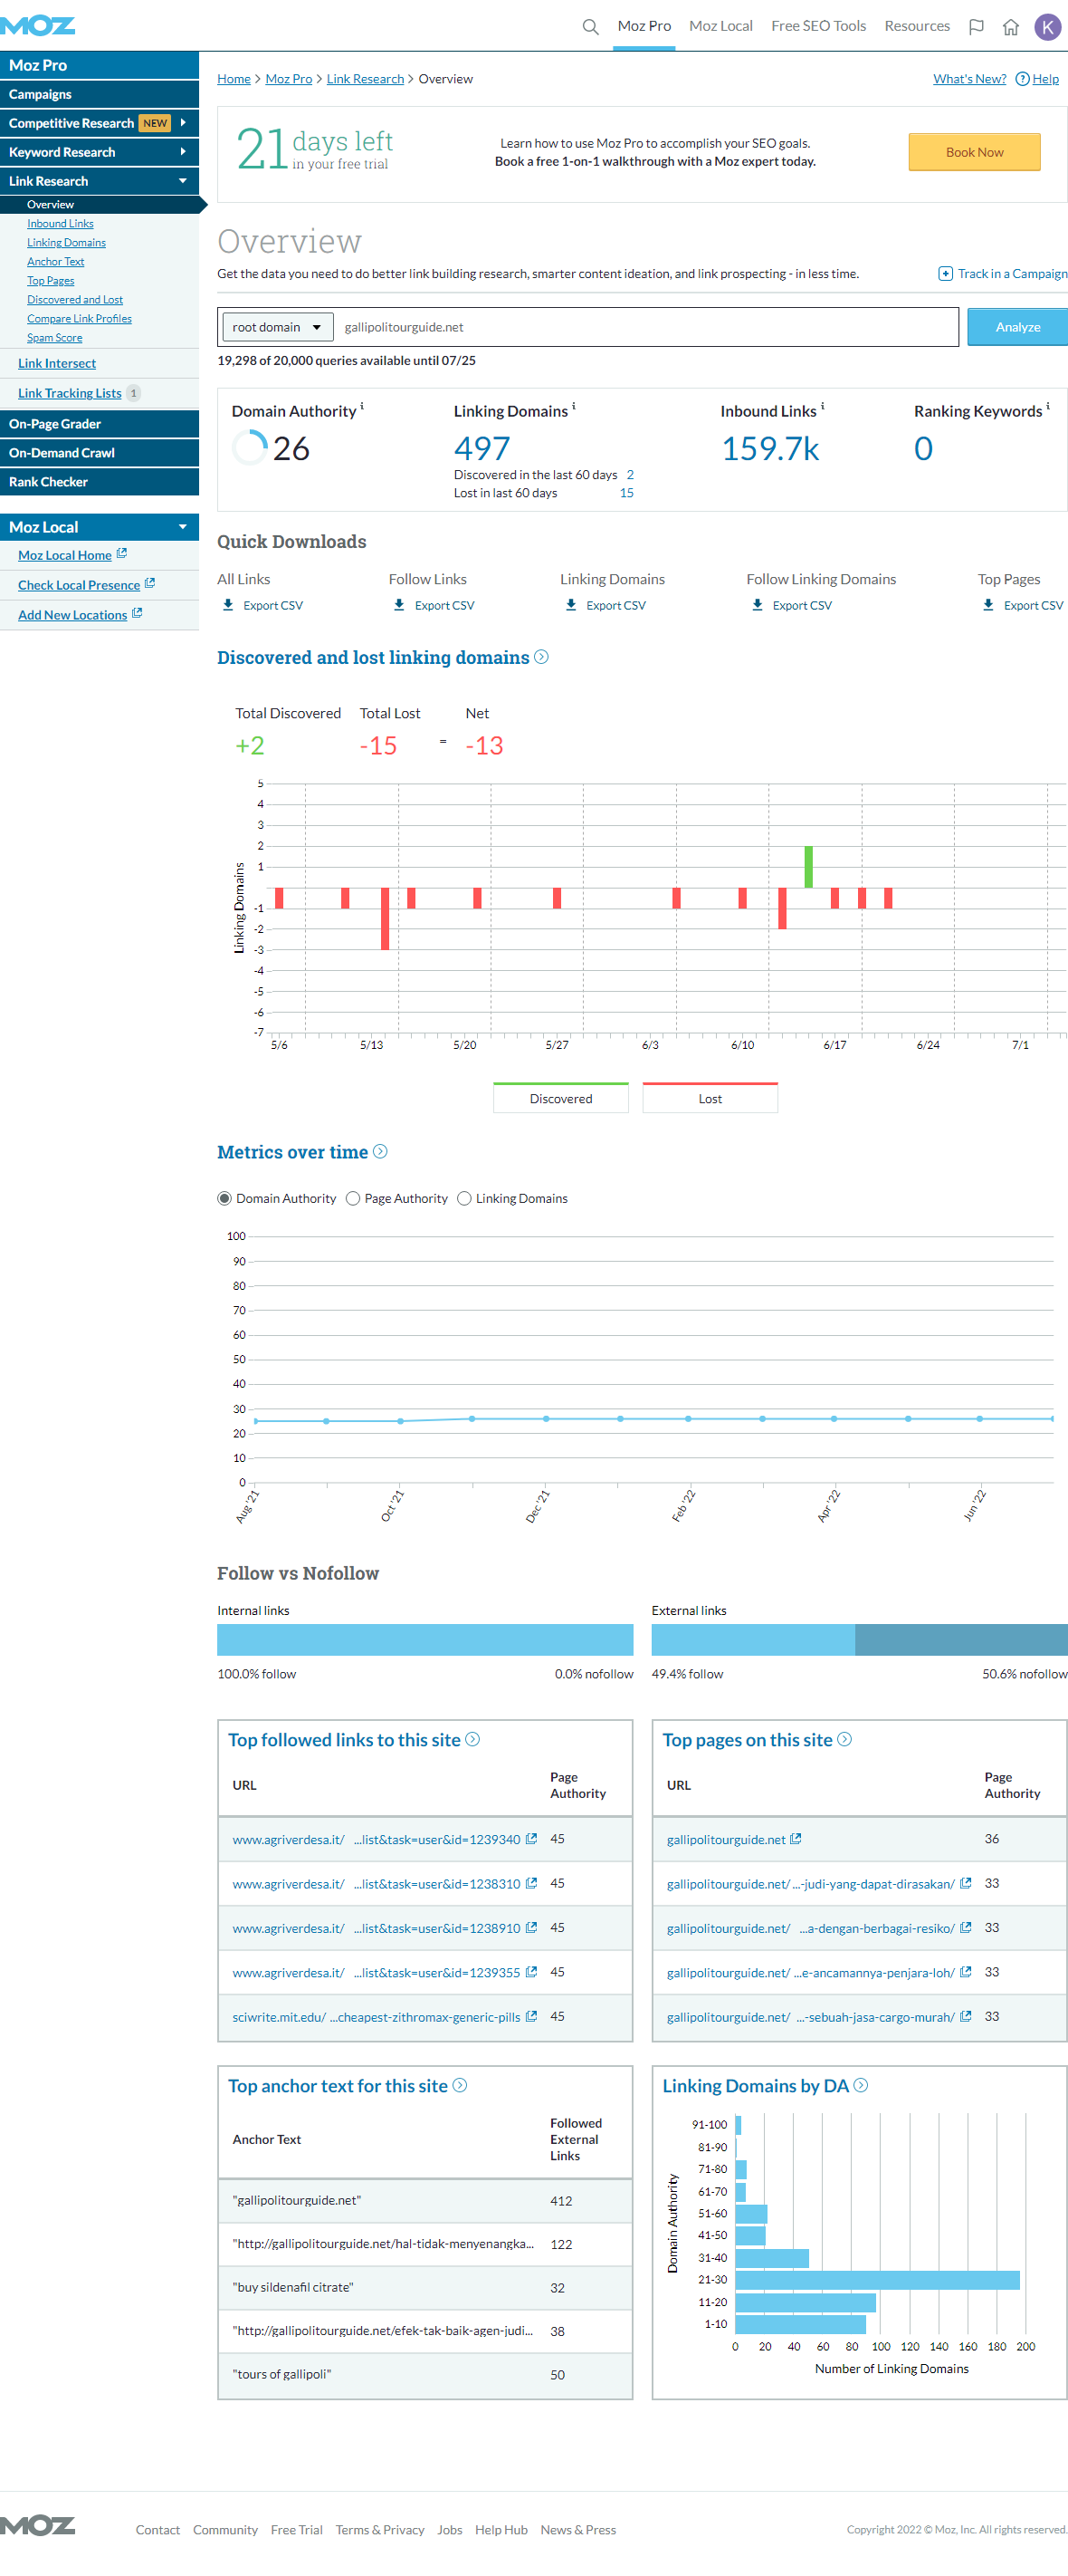
Task: Click the search magnifier icon in header
Action: point(590,27)
